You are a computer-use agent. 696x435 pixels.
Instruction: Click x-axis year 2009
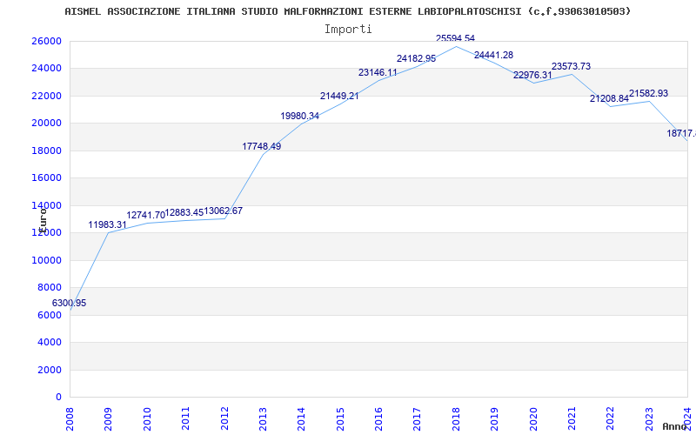tap(108, 418)
